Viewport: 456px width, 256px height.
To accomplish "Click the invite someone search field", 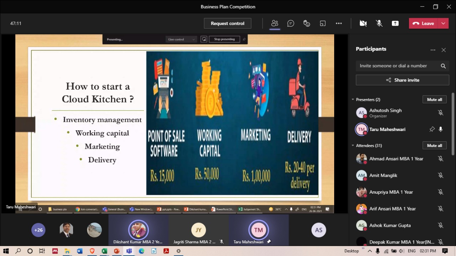I will pyautogui.click(x=397, y=66).
